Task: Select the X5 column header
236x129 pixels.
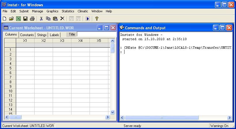Action: coord(99,41)
